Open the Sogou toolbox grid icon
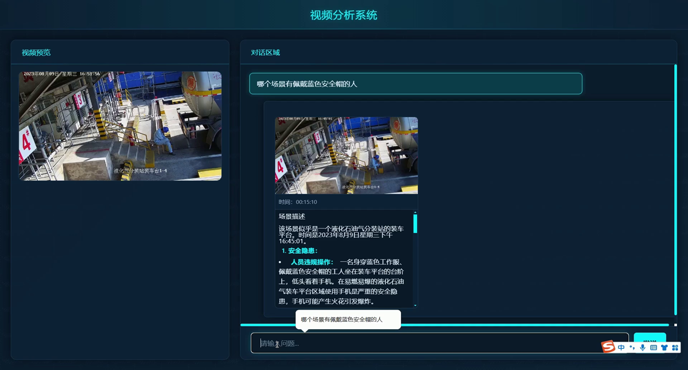The height and width of the screenshot is (370, 688). (x=675, y=348)
